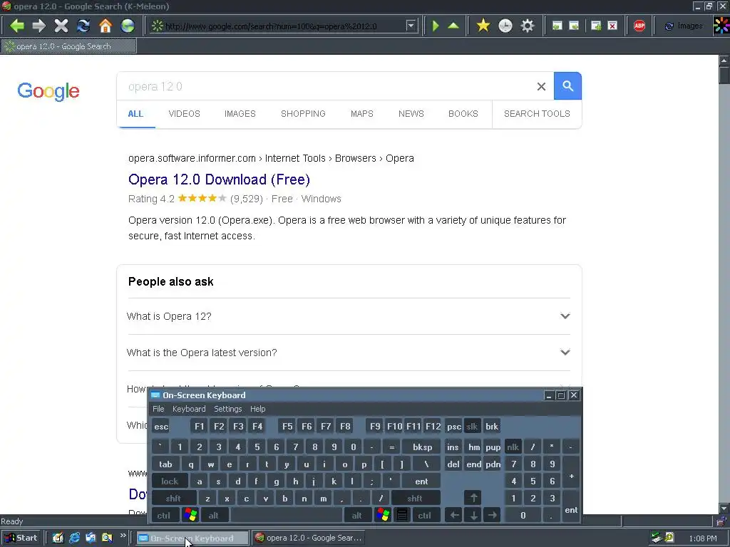
Task: Click the context menu key on keyboard
Action: 402,516
